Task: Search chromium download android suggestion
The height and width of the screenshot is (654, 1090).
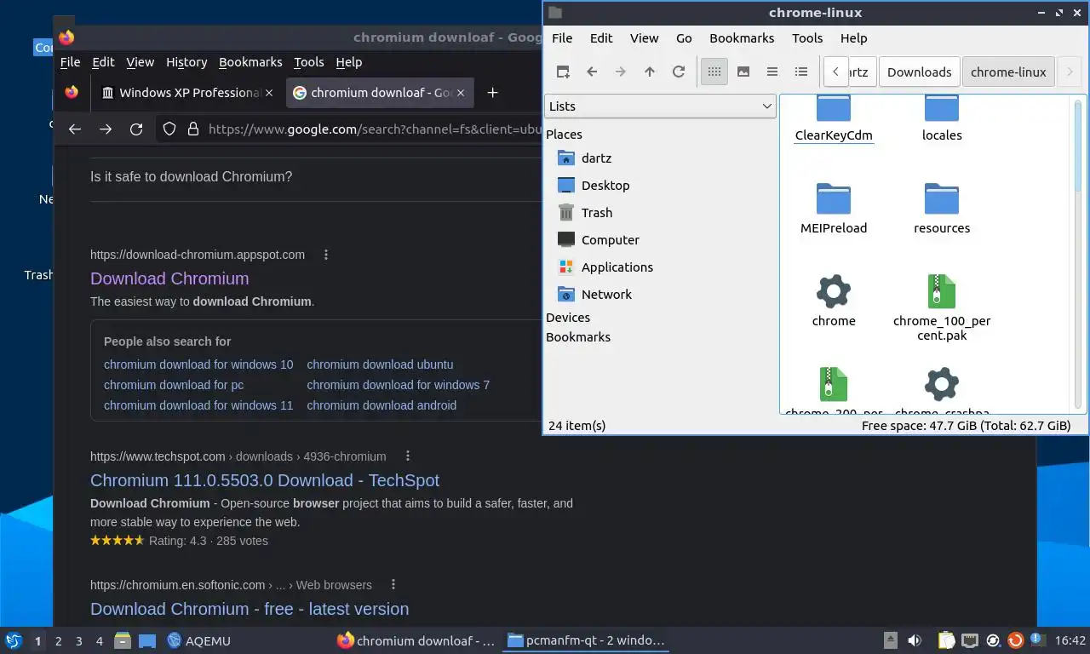Action: tap(381, 405)
